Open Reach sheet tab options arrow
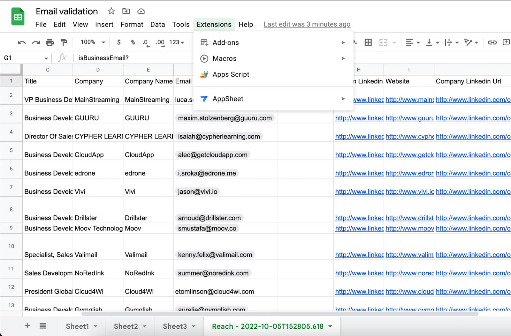Viewport: 511px width, 336px height. point(330,326)
